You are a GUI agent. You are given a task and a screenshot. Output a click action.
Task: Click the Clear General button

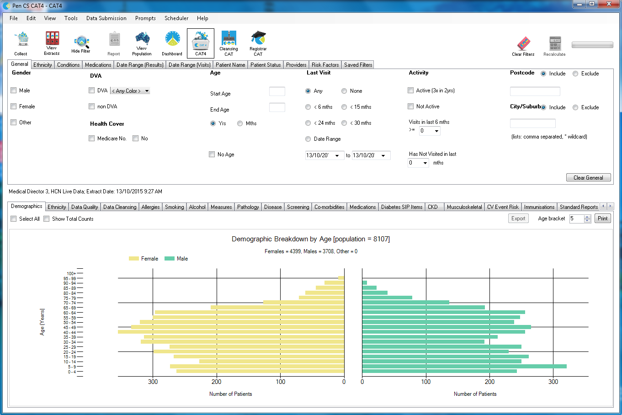point(589,178)
